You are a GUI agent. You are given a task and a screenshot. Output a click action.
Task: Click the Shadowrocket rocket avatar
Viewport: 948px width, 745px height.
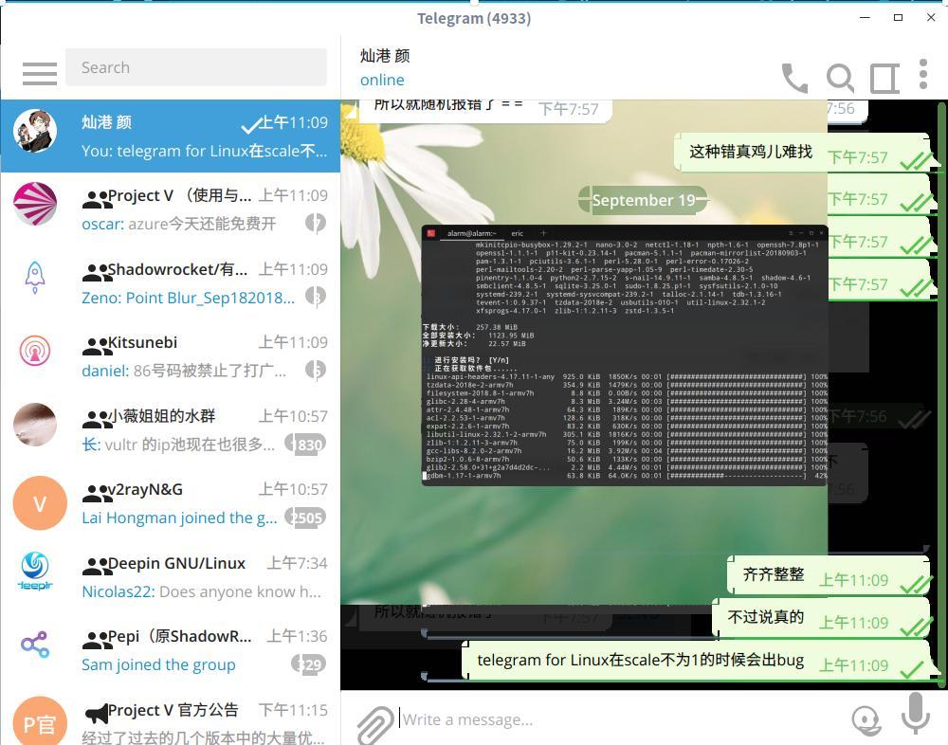tap(35, 278)
